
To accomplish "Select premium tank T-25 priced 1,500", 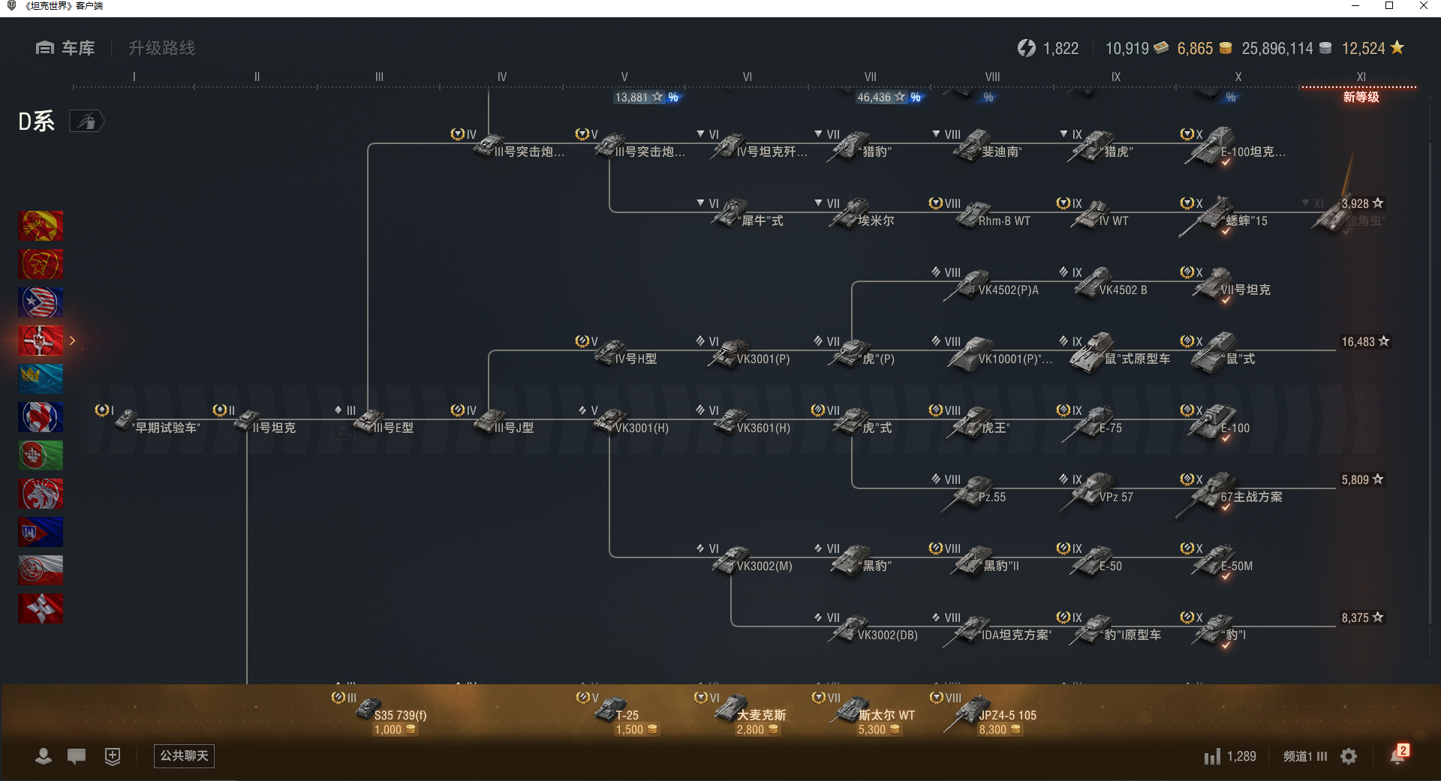I will click(619, 713).
